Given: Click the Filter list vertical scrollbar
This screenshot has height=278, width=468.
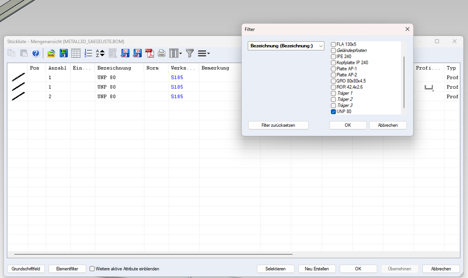Looking at the screenshot, I should (x=404, y=82).
